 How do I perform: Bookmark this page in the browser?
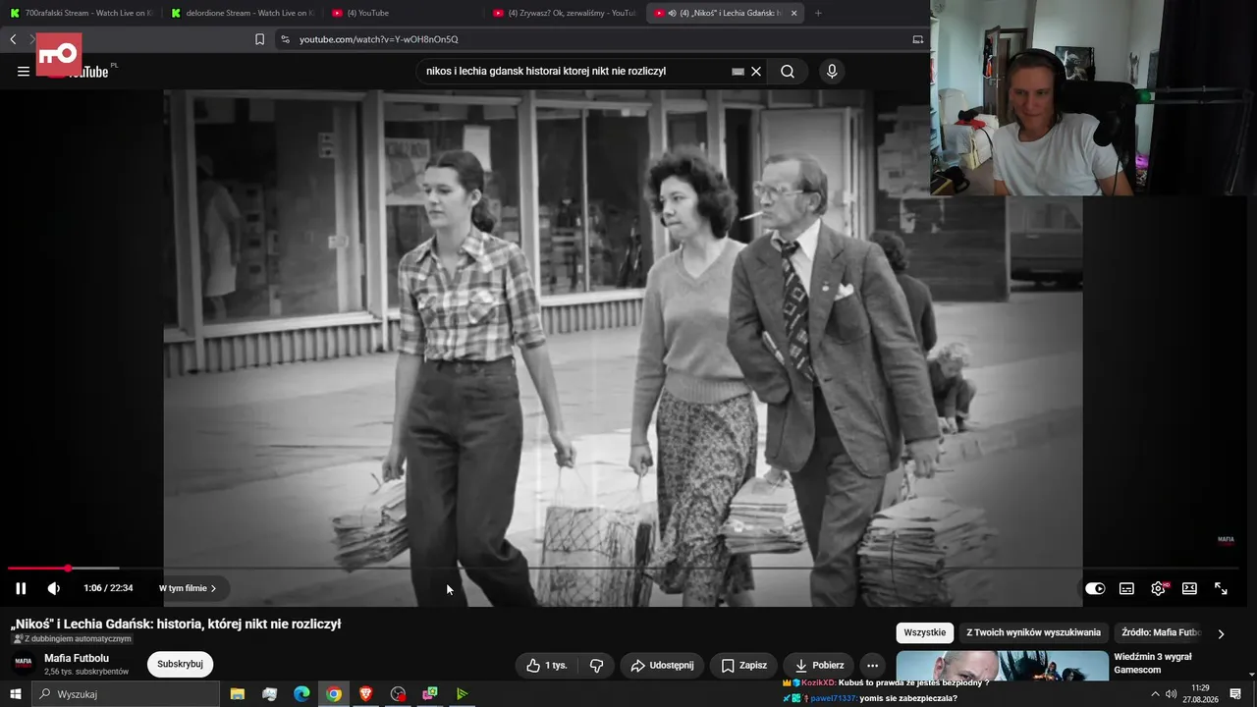tap(259, 39)
